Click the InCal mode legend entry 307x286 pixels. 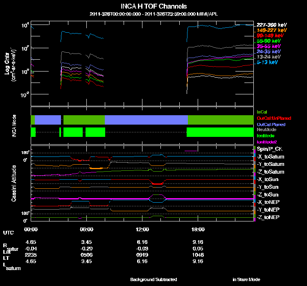coord(262,112)
